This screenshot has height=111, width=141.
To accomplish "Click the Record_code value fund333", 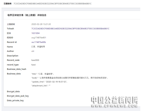I will click(35, 60).
